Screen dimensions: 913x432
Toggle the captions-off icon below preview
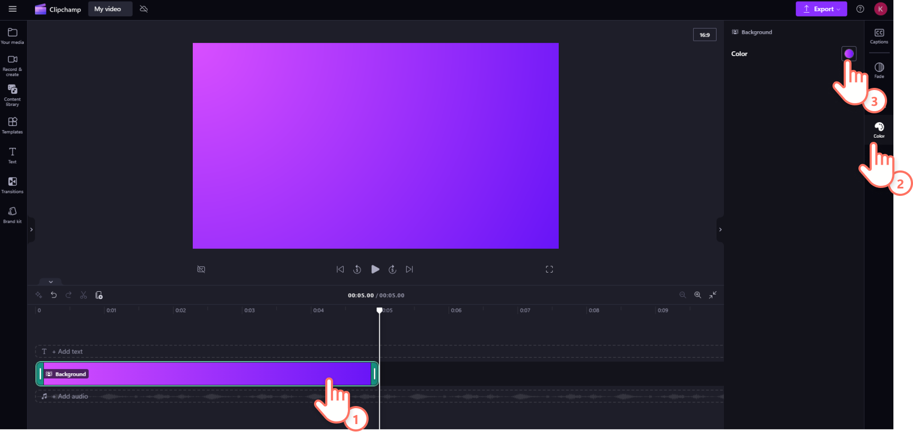click(x=201, y=269)
